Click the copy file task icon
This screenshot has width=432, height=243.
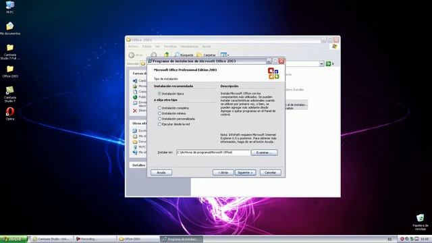(135, 92)
